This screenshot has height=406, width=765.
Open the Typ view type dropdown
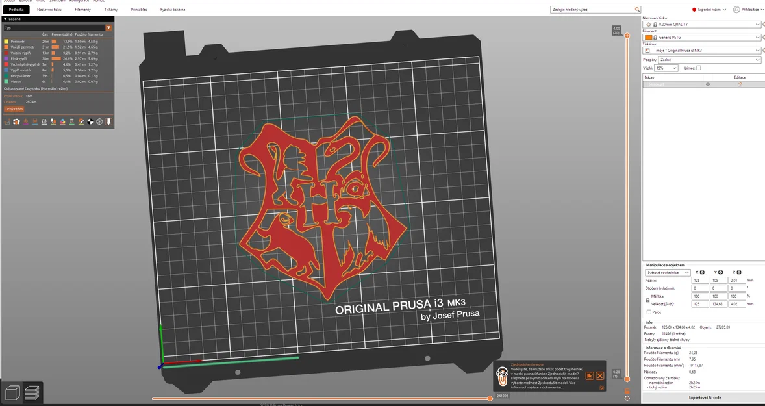click(58, 28)
